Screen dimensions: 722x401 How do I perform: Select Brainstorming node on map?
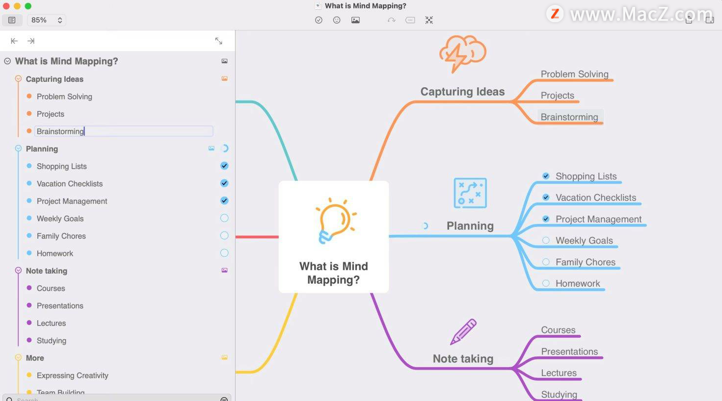click(x=569, y=117)
